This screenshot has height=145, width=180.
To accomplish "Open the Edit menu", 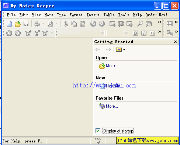I will point(24,15).
